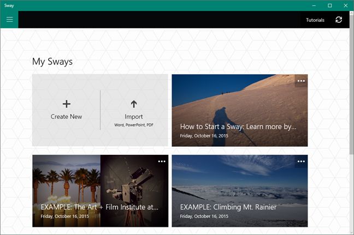The width and height of the screenshot is (354, 235).
Task: Click the My Sways heading
Action: [52, 62]
